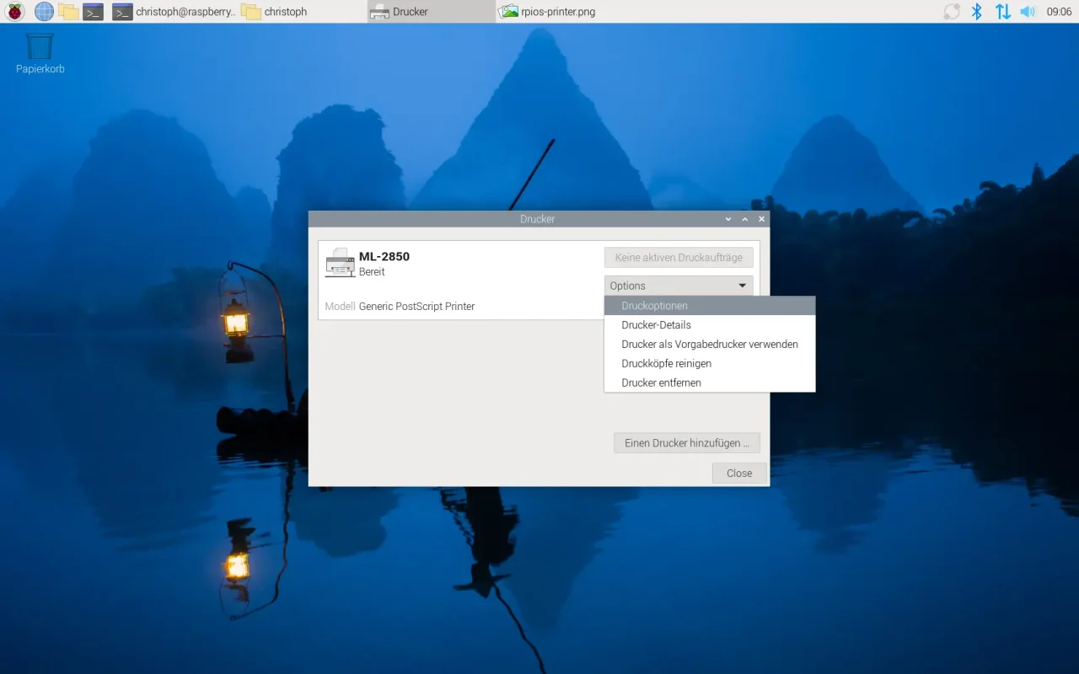Choose Drucker als Vorgabedrucker verwenden
This screenshot has height=674, width=1079.
tap(709, 345)
